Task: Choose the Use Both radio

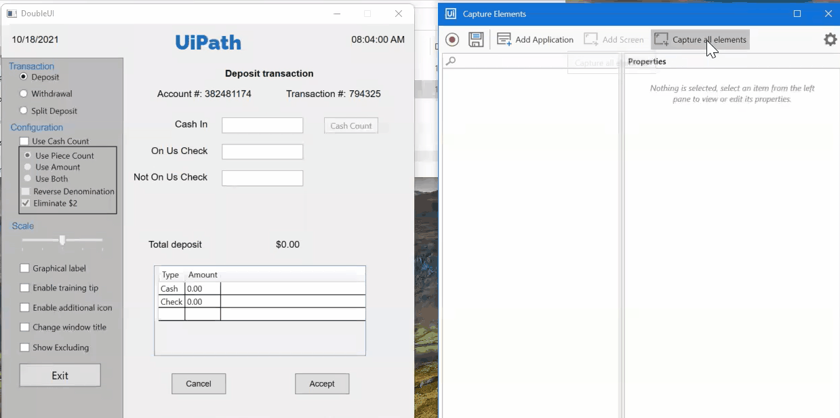Action: tap(27, 178)
